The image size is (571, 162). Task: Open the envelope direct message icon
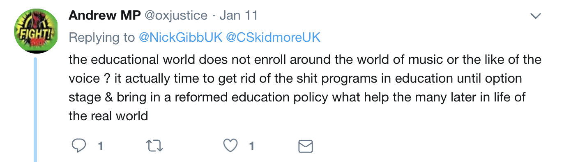[305, 146]
